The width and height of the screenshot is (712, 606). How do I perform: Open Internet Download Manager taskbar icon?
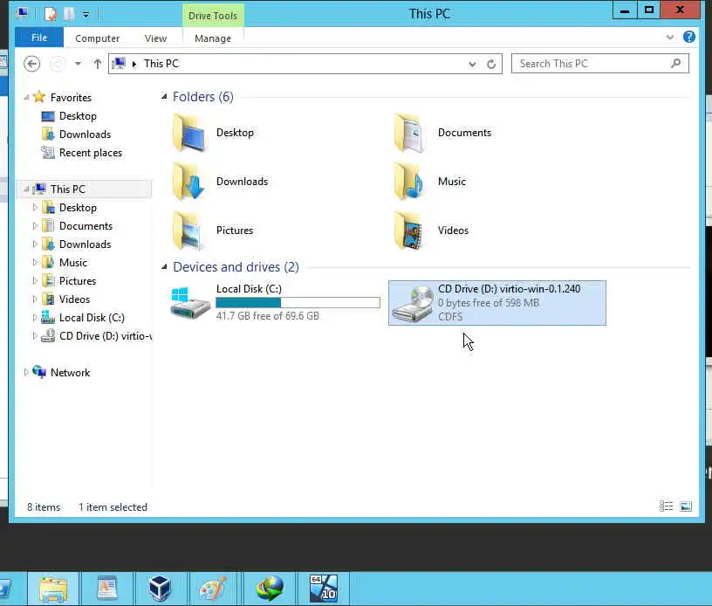(270, 589)
